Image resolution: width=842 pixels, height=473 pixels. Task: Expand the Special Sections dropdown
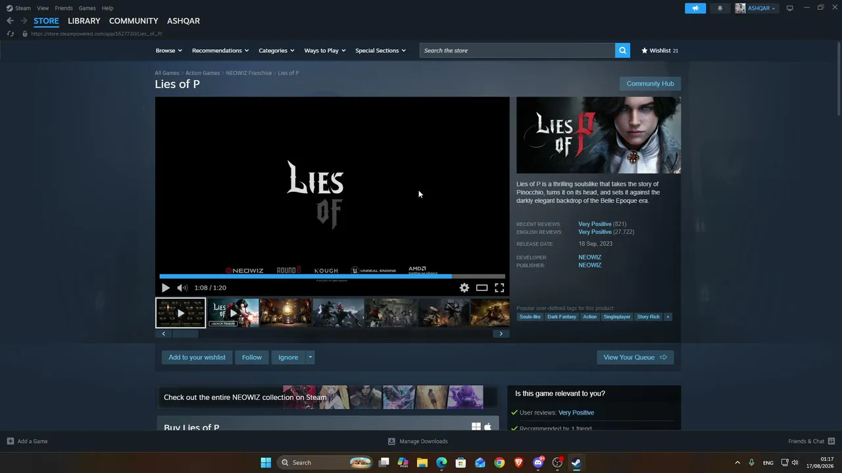coord(381,51)
